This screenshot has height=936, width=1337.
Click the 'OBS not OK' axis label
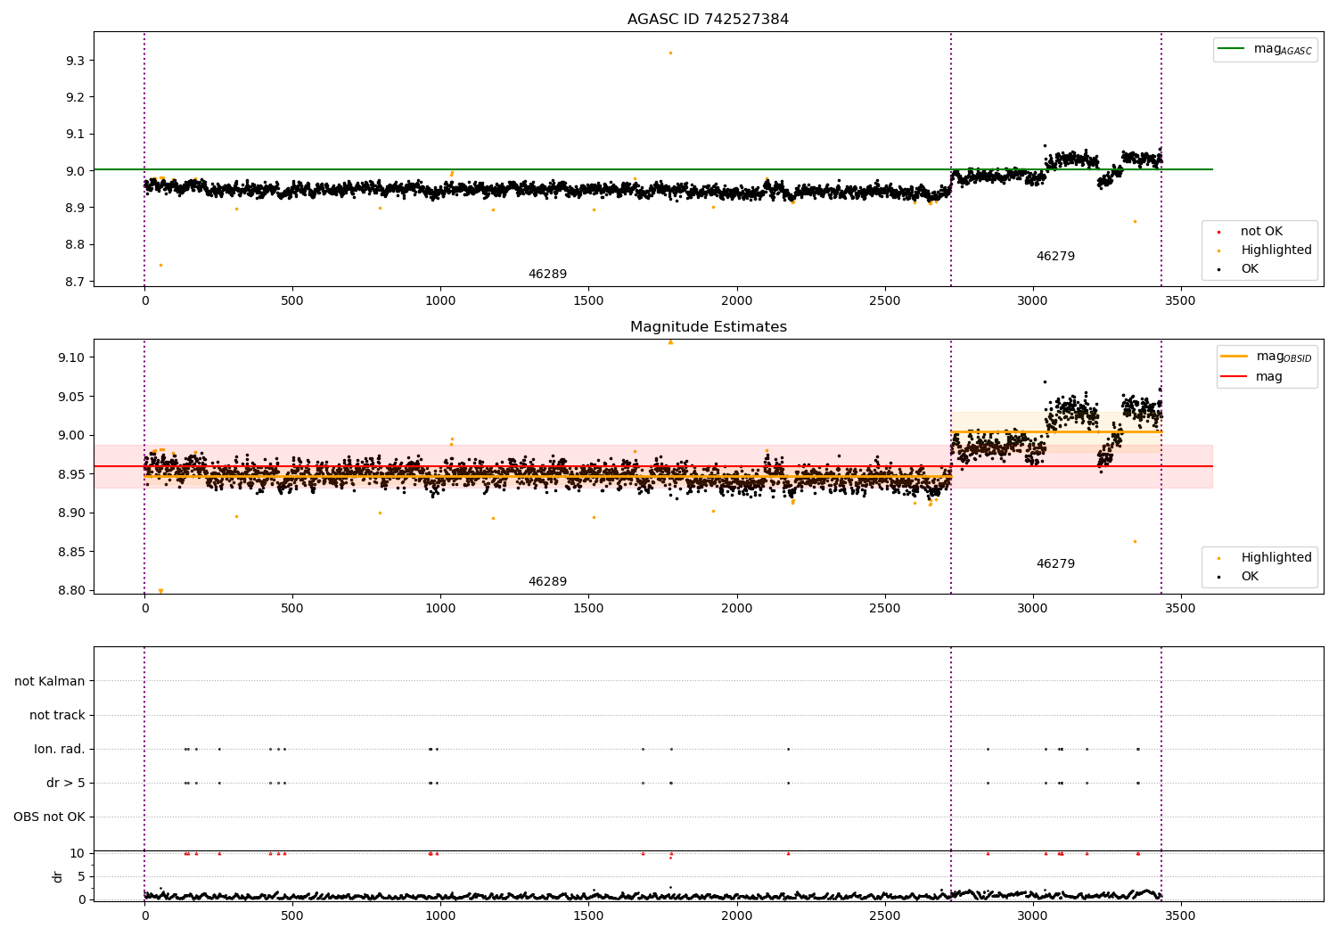pos(50,817)
